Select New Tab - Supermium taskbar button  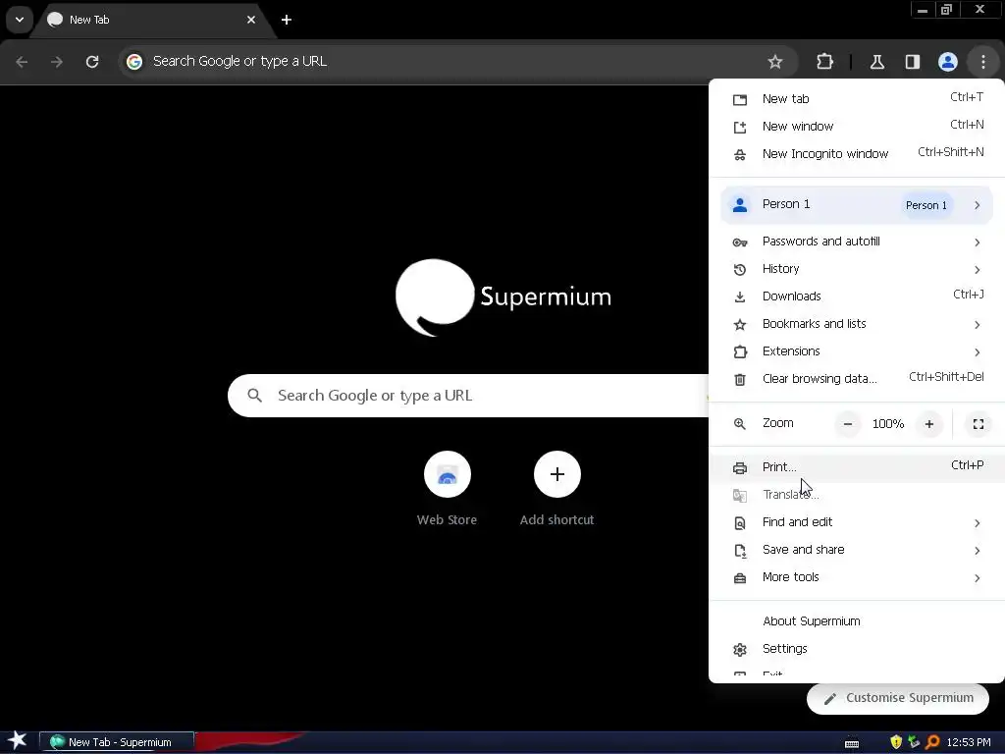[118, 742]
